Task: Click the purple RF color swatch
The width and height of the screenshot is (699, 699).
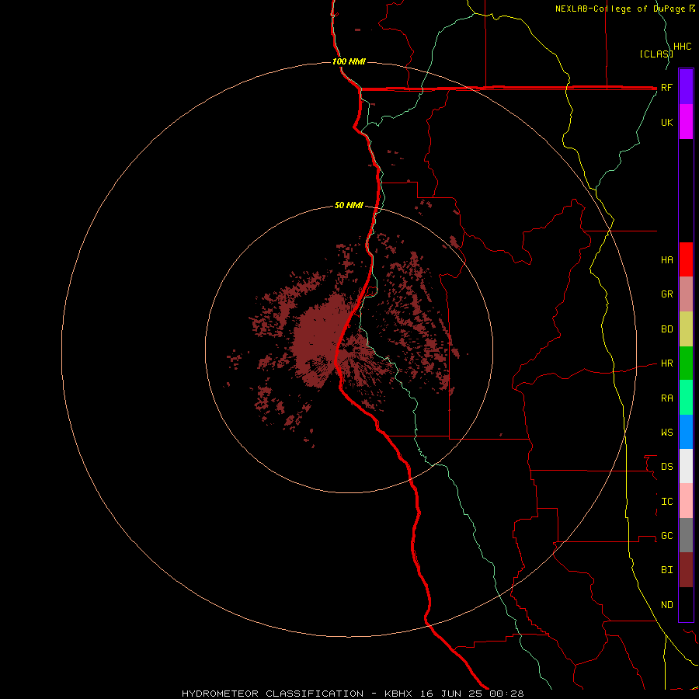Action: [x=686, y=87]
